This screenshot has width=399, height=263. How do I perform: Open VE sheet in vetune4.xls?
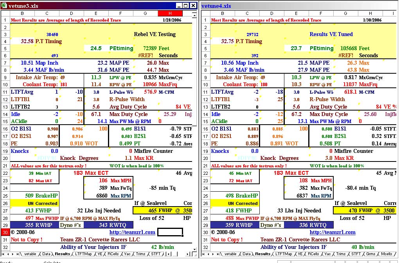[x=300, y=254]
